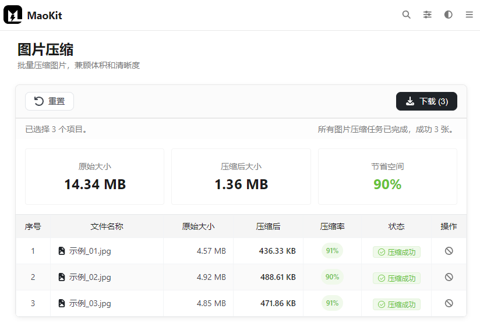This screenshot has width=480, height=323.
Task: Click the 节省空间 card label
Action: [x=387, y=166]
